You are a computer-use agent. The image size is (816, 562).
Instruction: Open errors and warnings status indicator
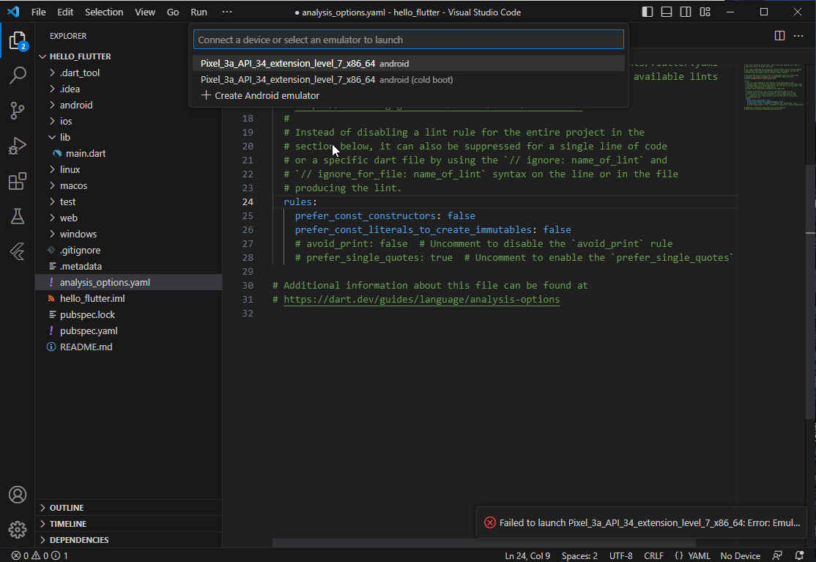pyautogui.click(x=40, y=555)
